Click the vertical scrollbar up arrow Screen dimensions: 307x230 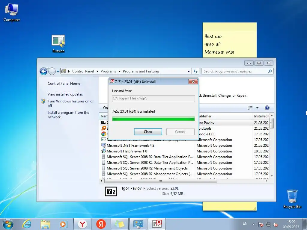click(272, 115)
